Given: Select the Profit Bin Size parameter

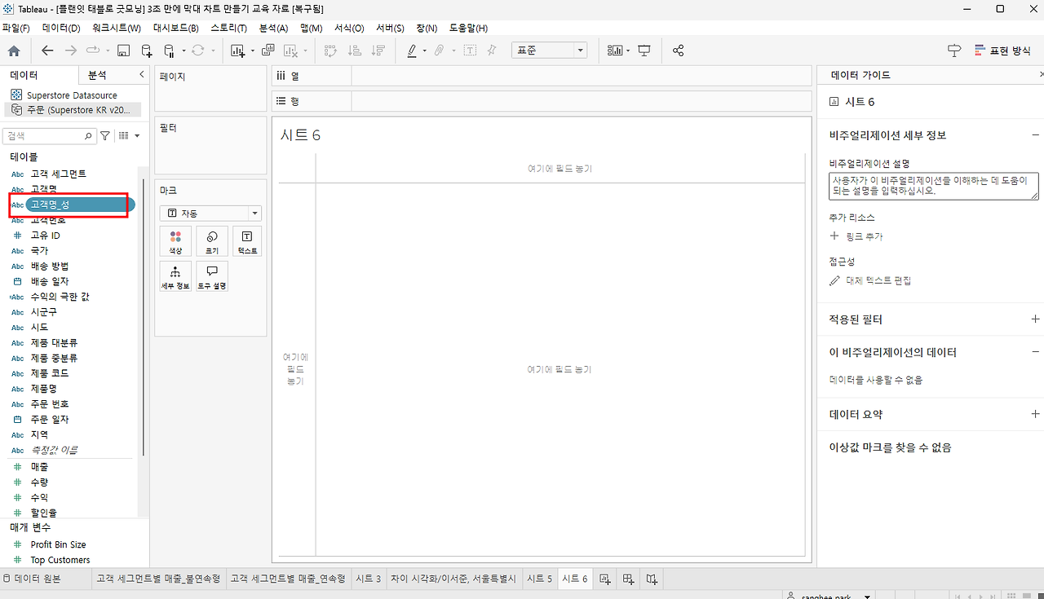Looking at the screenshot, I should [58, 544].
